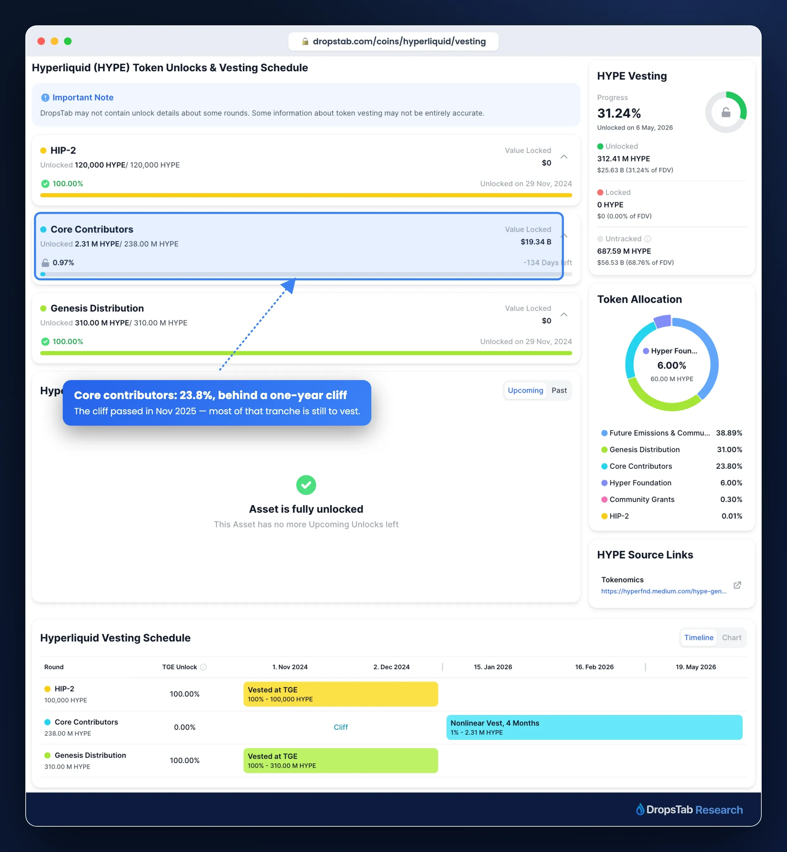The height and width of the screenshot is (852, 787).
Task: Select the Timeline tab in Vesting Schedule
Action: 698,637
